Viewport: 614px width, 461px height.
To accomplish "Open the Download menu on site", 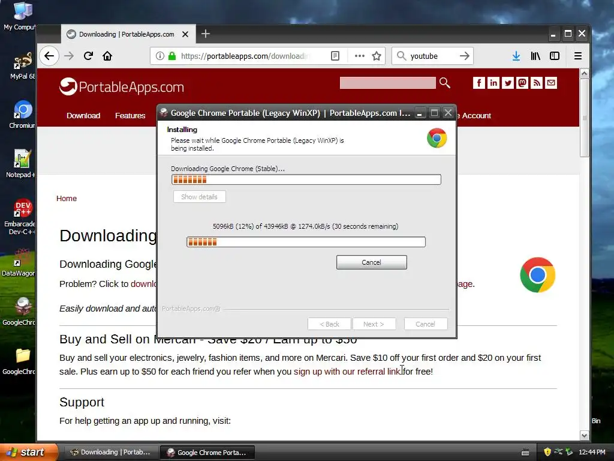I will point(83,116).
